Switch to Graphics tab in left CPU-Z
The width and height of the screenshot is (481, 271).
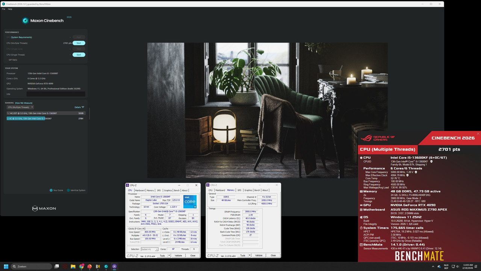coord(168,190)
